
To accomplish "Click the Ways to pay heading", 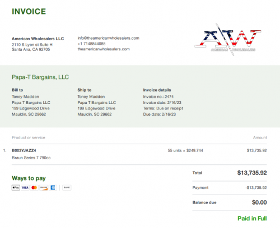I will [29, 178].
